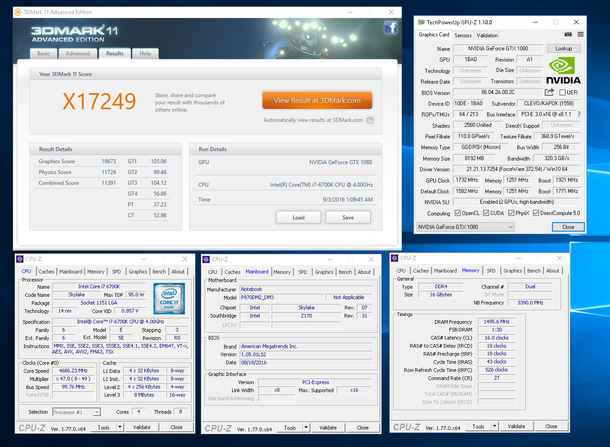Image resolution: width=610 pixels, height=447 pixels.
Task: Click the GPU-Z screenshot camera icon
Action: tap(568, 34)
